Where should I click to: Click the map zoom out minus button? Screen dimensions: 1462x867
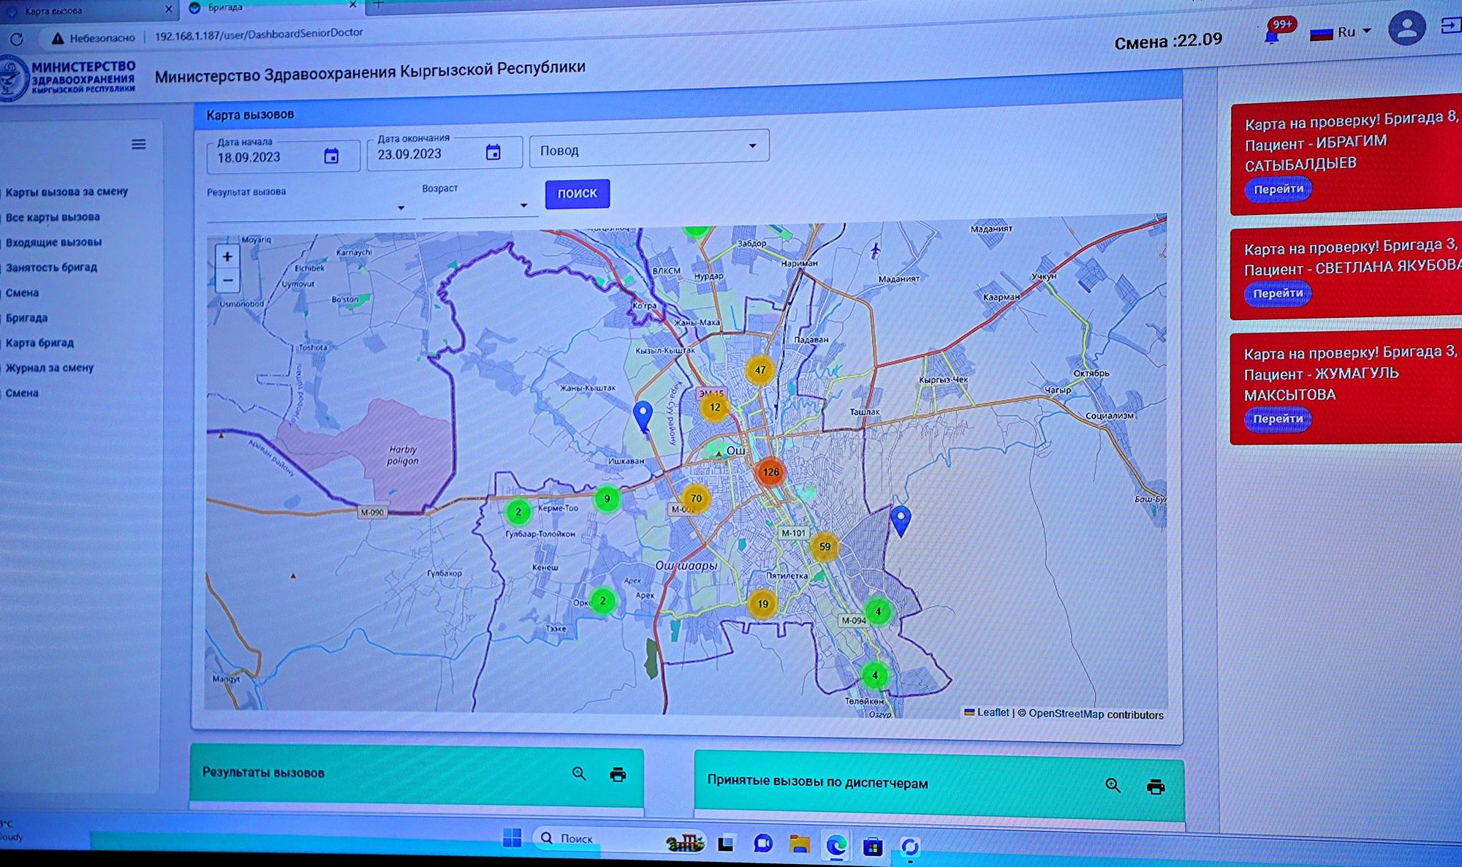(x=227, y=280)
